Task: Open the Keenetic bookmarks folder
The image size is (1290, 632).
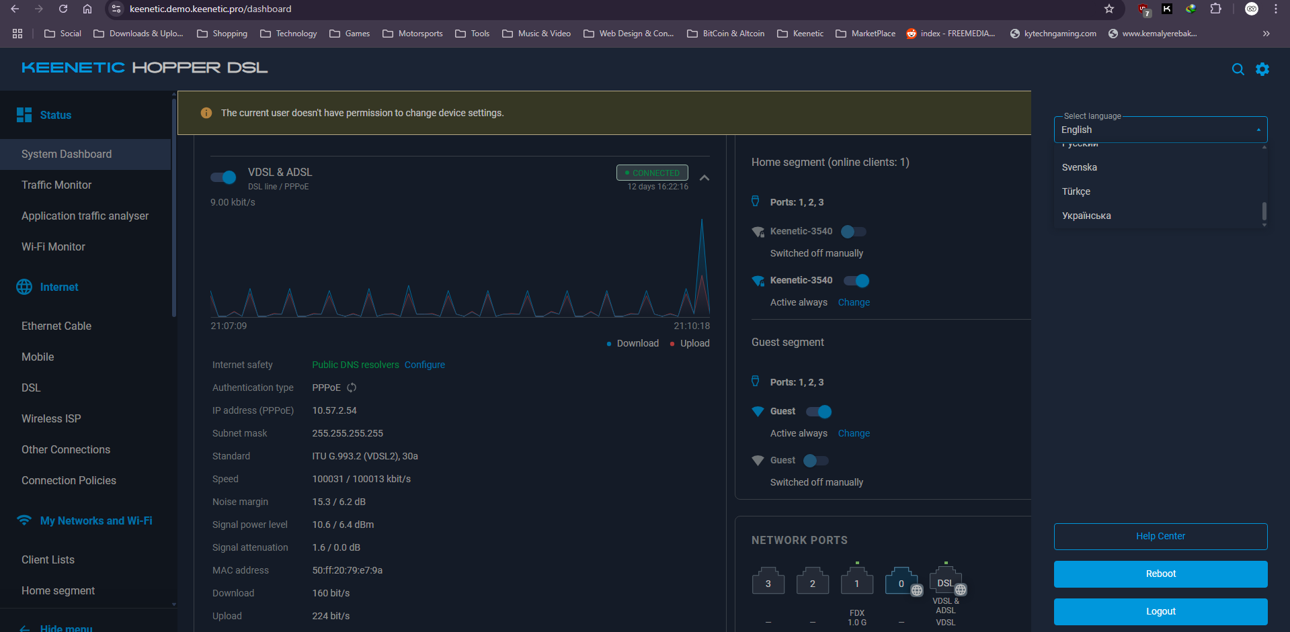Action: point(800,34)
